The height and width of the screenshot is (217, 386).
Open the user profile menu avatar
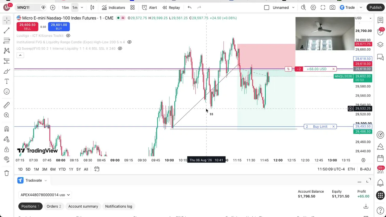click(x=6, y=7)
